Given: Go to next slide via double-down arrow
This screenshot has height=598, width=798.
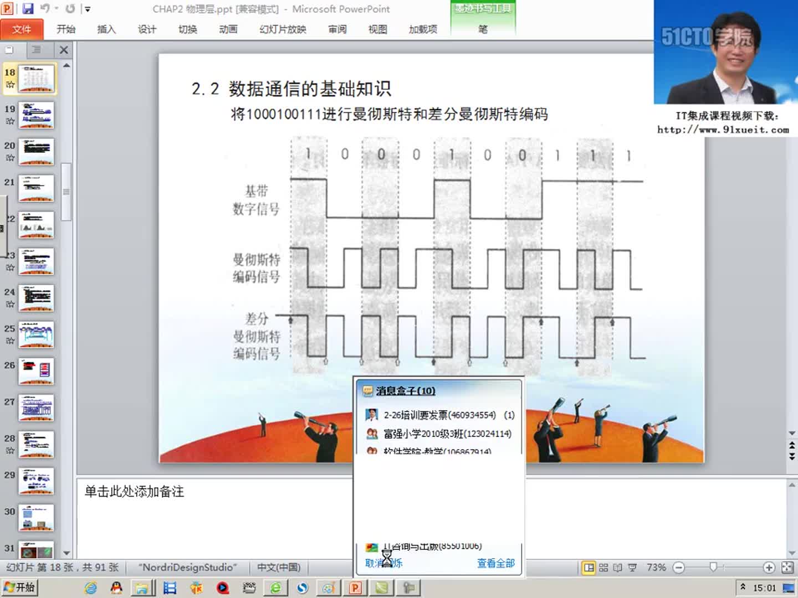Looking at the screenshot, I should (792, 456).
